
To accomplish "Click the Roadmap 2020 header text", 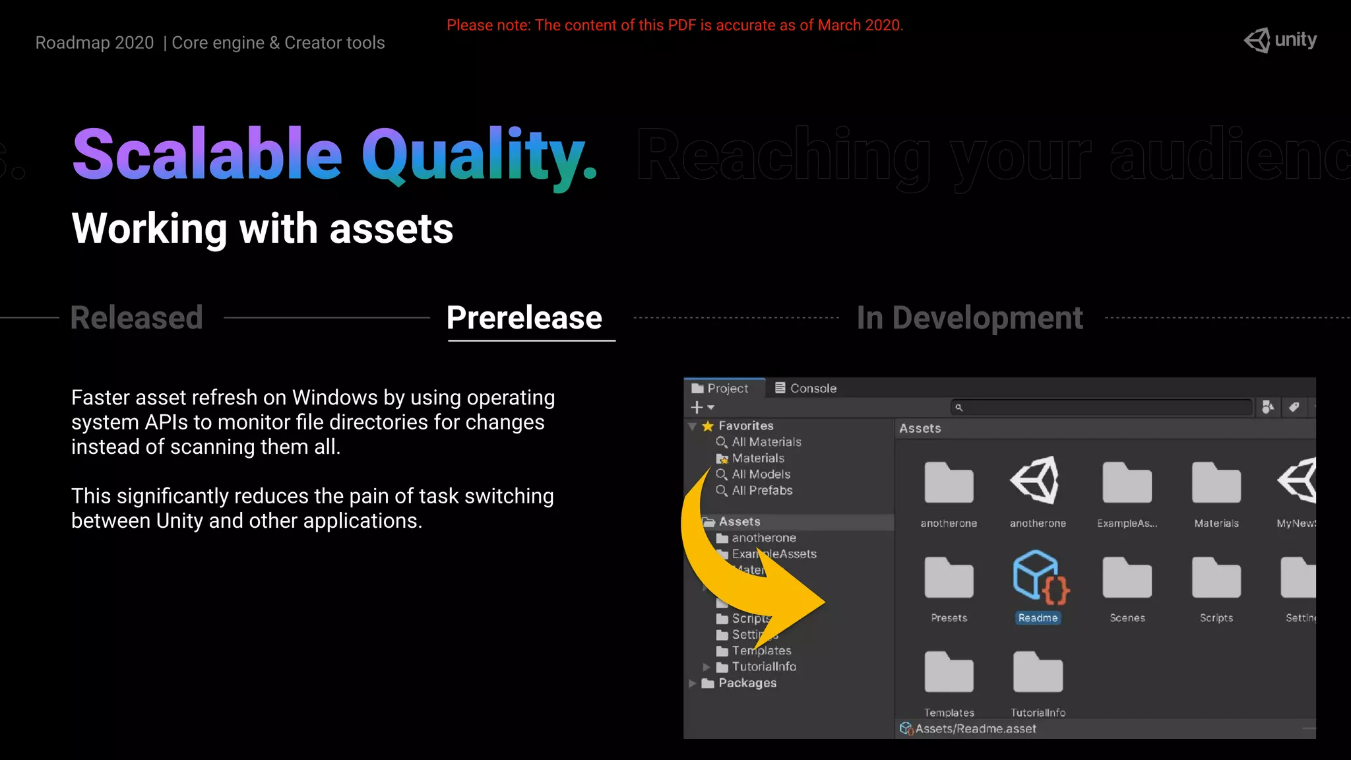I will (94, 43).
